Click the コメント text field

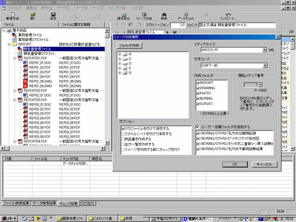pyautogui.click(x=237, y=25)
